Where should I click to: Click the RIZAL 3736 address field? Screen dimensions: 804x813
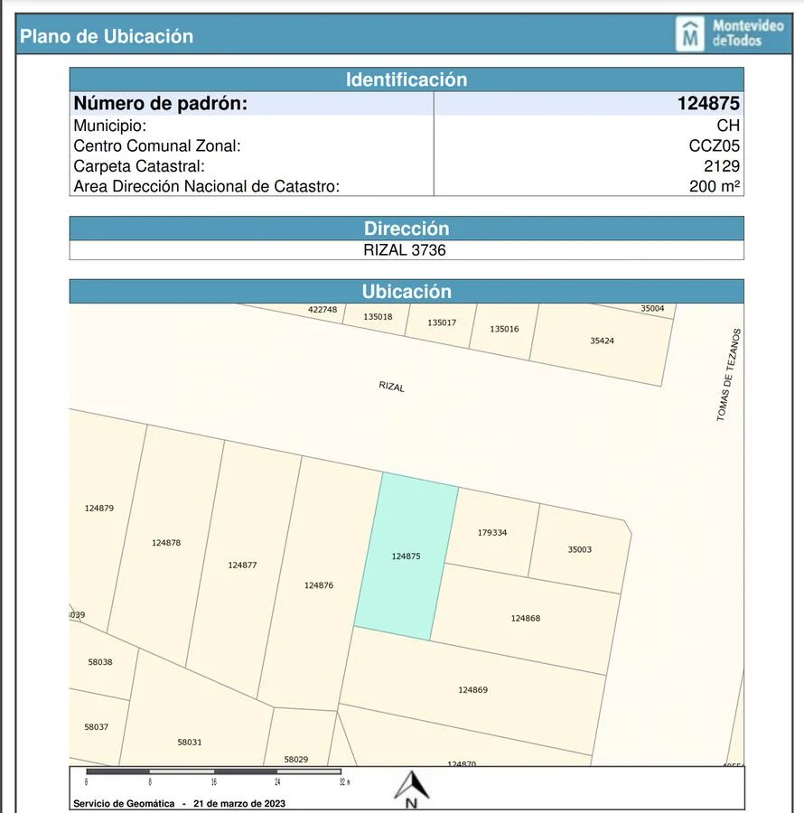pyautogui.click(x=405, y=250)
